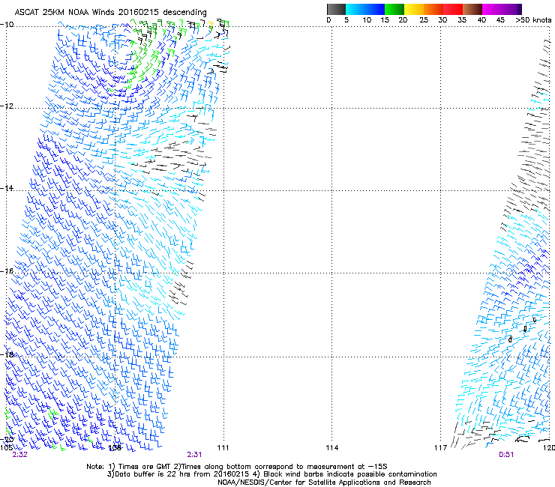Click the magenta 40–45 knots color segment
This screenshot has height=487, width=555.
(492, 9)
